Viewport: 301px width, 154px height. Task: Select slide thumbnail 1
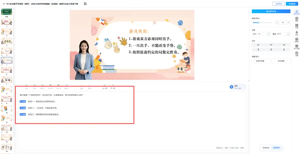(7, 22)
